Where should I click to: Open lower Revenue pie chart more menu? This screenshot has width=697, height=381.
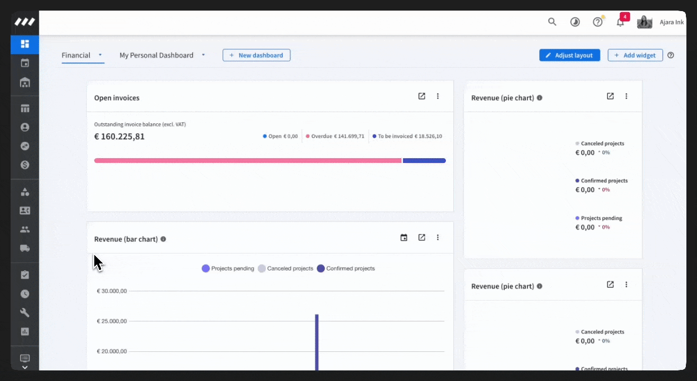click(x=626, y=285)
